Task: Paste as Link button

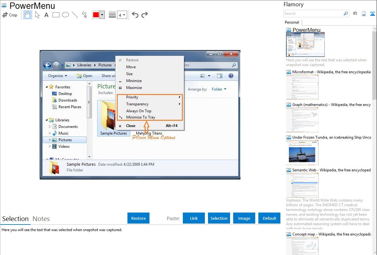Action: [x=194, y=218]
